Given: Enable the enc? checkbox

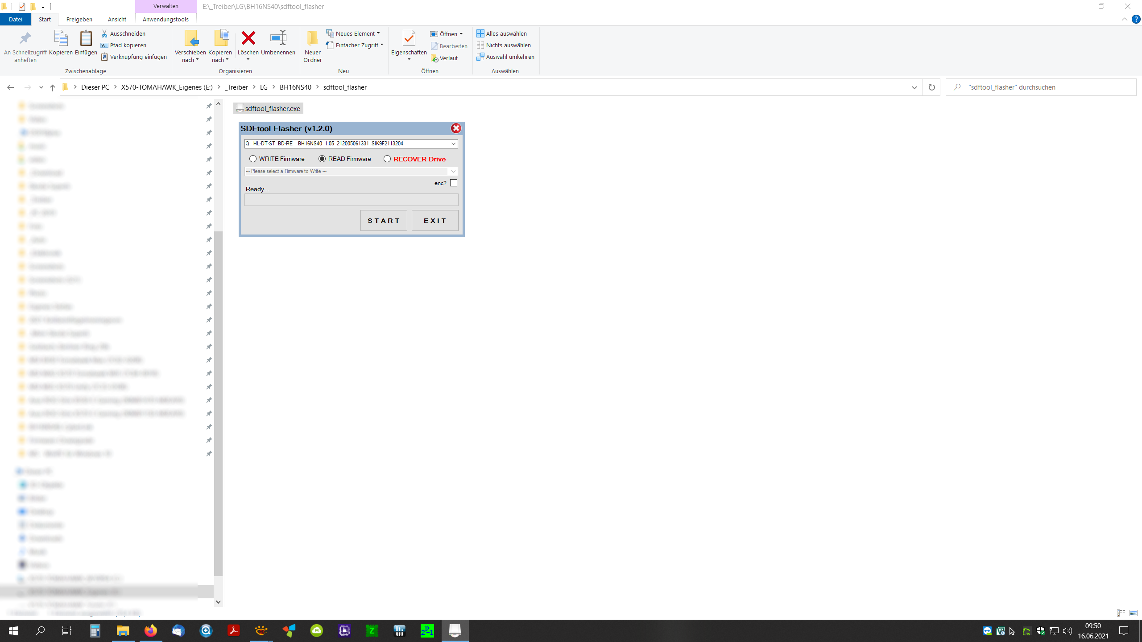Looking at the screenshot, I should (x=454, y=183).
